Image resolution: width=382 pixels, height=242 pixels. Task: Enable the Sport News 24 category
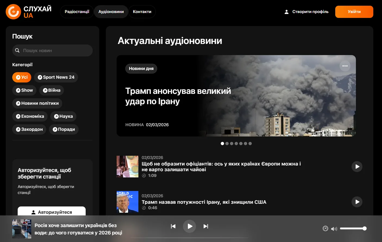point(56,77)
